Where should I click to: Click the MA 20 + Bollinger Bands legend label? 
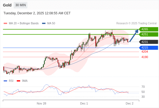tap(24, 23)
